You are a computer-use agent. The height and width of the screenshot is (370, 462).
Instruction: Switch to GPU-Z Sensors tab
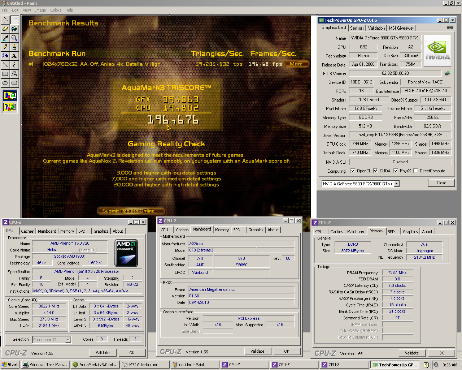click(x=357, y=28)
